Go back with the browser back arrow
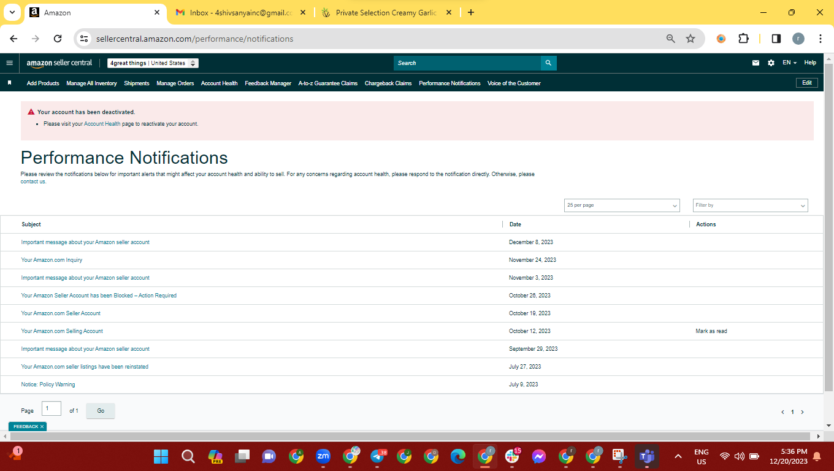Image resolution: width=834 pixels, height=471 pixels. tap(13, 39)
